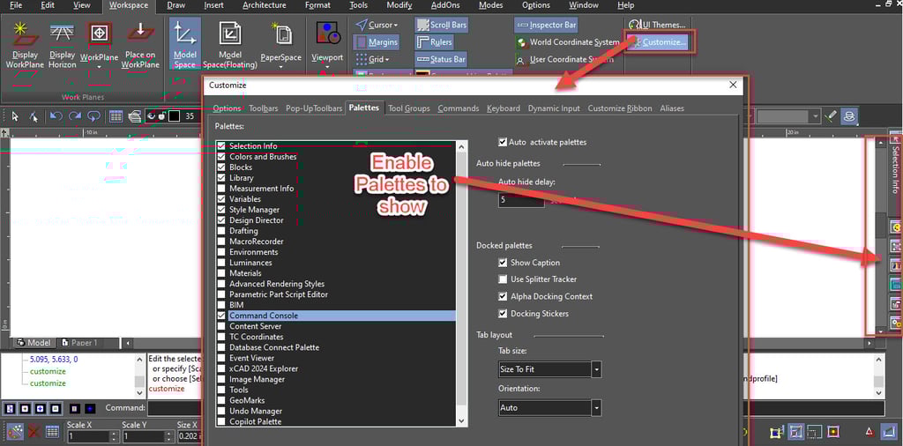Click the Auto hide delay field
903x446 pixels.
521,200
